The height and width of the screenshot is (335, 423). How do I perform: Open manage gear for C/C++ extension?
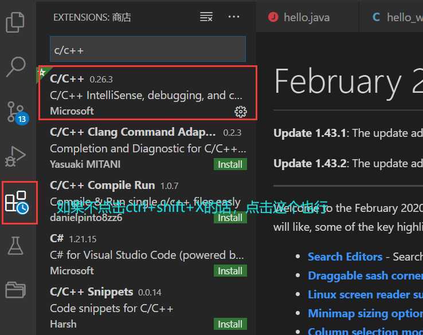click(240, 112)
